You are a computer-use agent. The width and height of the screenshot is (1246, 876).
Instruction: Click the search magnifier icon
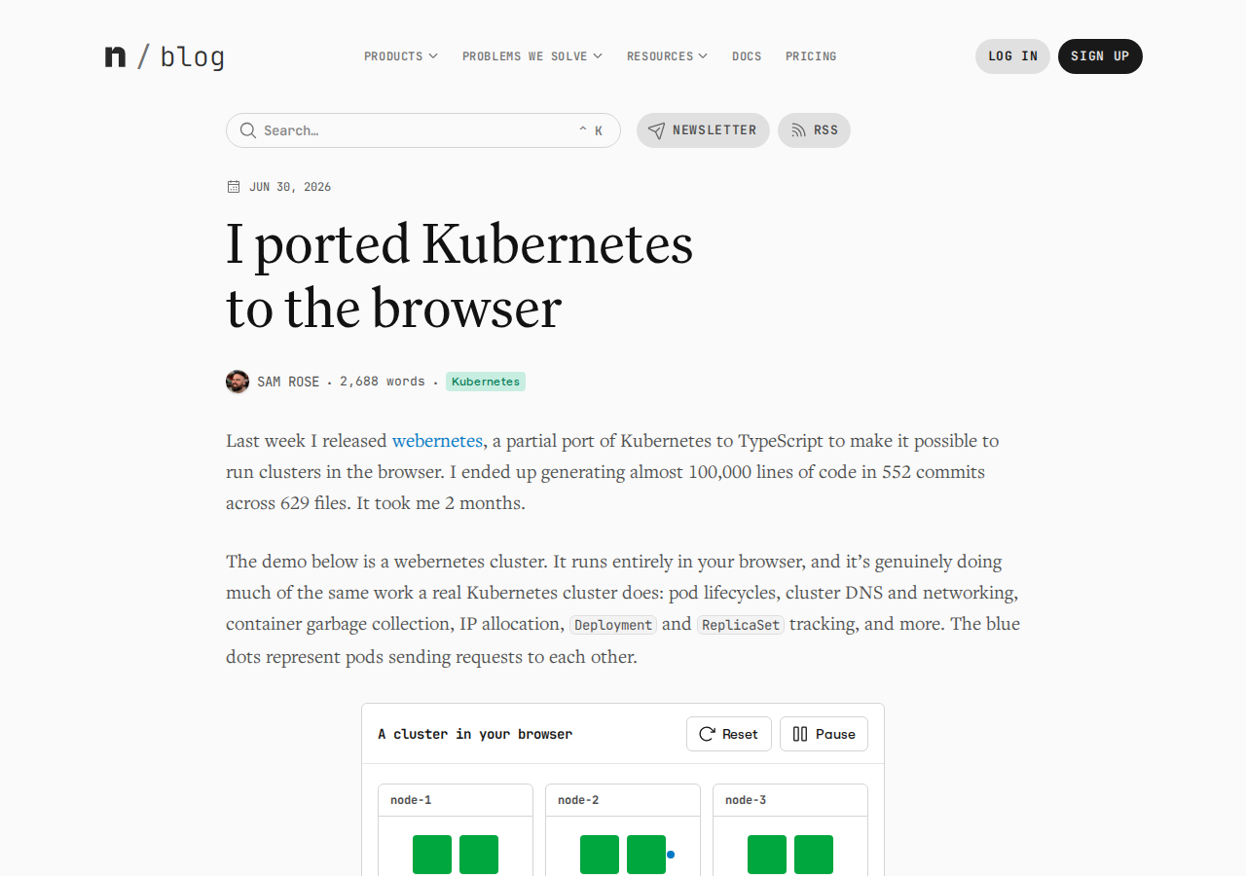(248, 130)
